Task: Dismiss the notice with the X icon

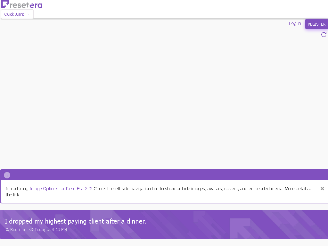Action: tap(322, 189)
